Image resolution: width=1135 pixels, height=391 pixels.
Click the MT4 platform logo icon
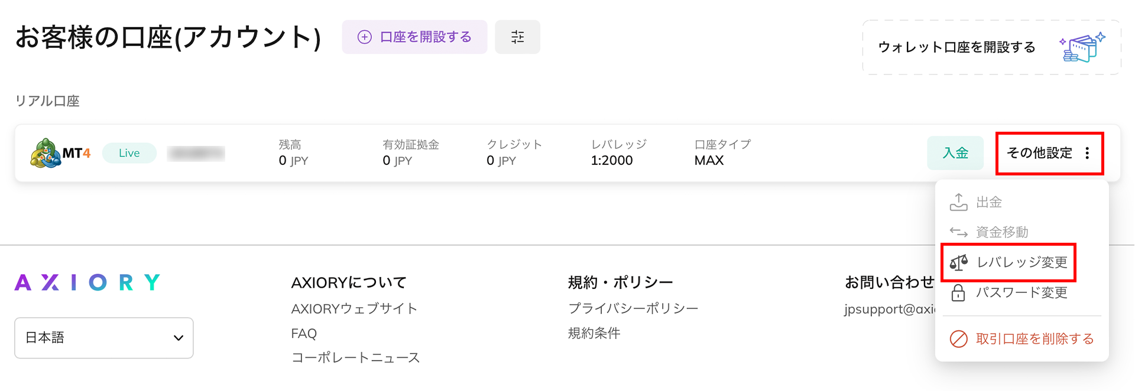(x=46, y=154)
